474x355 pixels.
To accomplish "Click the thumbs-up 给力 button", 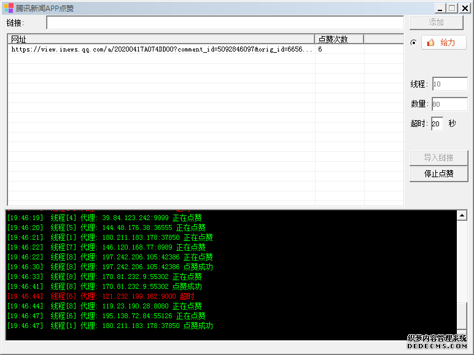I will click(x=443, y=42).
